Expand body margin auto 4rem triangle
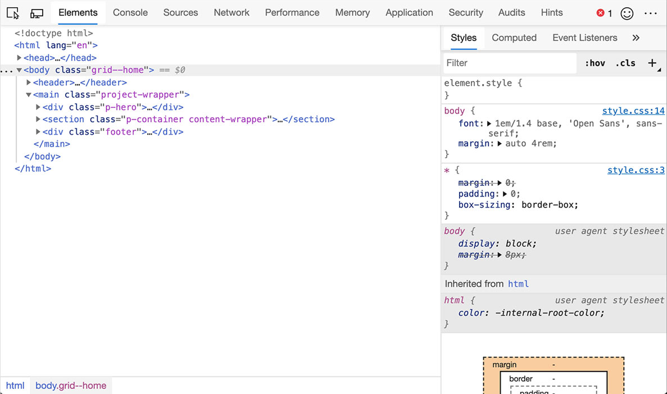This screenshot has width=667, height=394. 500,144
